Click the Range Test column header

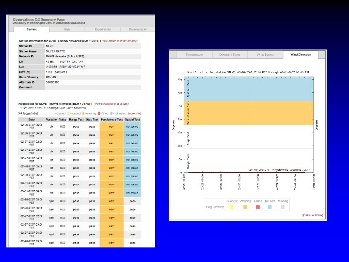(x=76, y=120)
